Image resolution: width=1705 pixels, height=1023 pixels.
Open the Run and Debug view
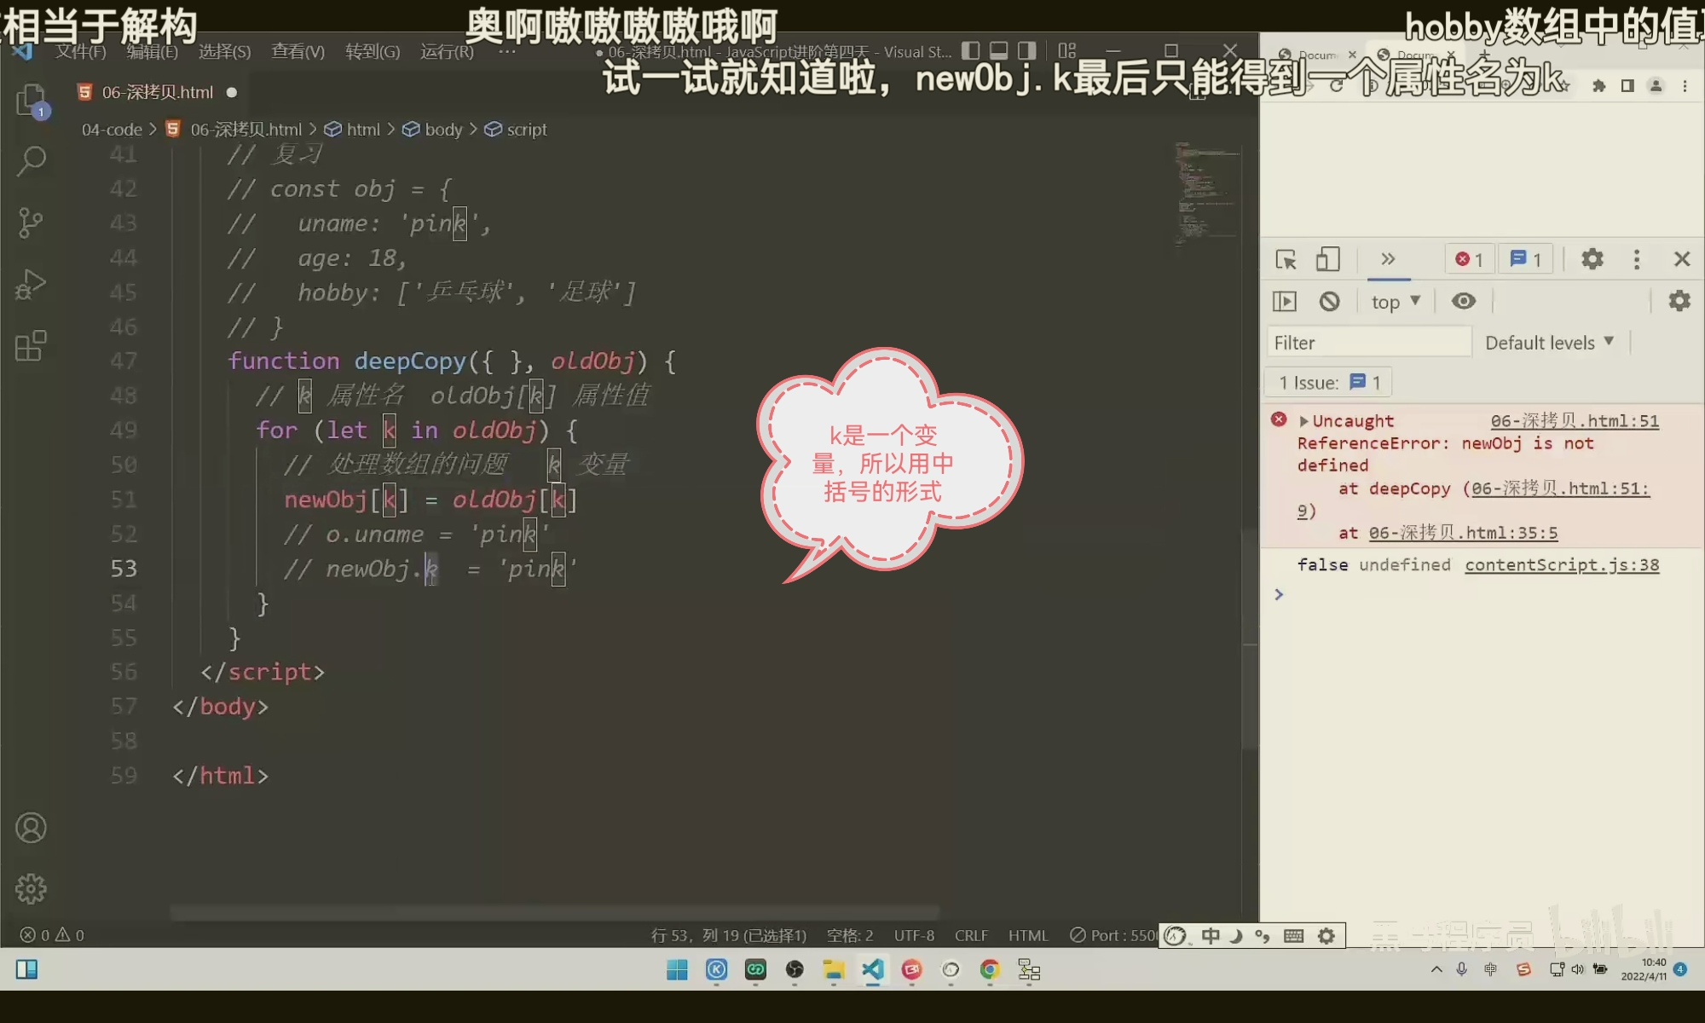(x=32, y=285)
